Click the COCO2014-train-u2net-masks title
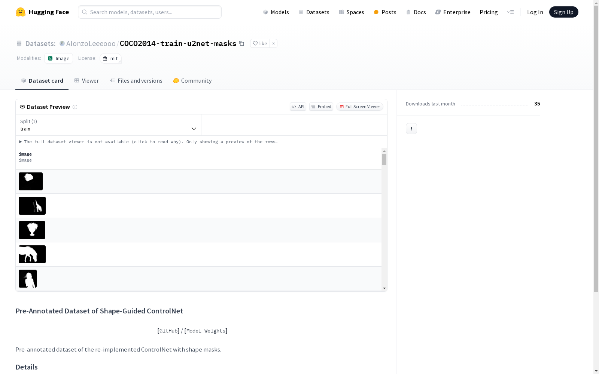Screen dimensions: 599x374 coord(178,43)
